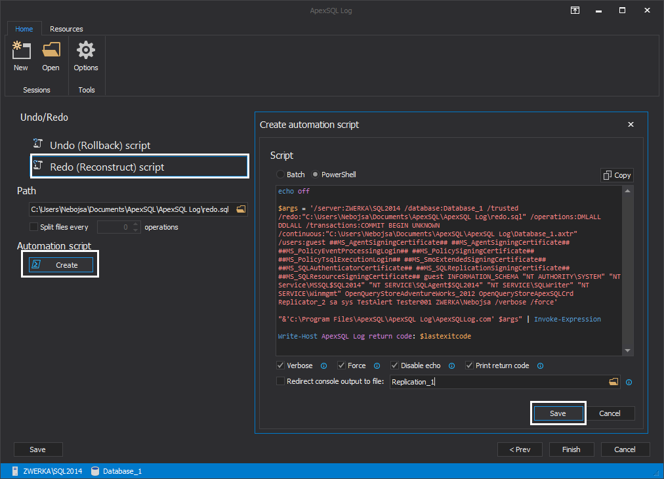Click Create automation script button
Image resolution: width=664 pixels, height=479 pixels.
60,264
